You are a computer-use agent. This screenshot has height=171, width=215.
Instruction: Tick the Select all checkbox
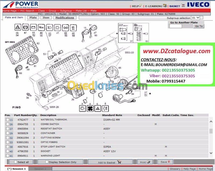pyautogui.click(x=16, y=162)
